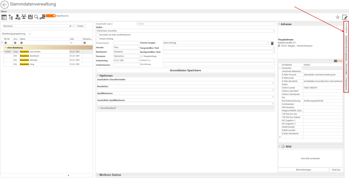Delete Firmen Gruppe entry with trash icon
Viewport: 349px width, 179px height.
coord(272,43)
